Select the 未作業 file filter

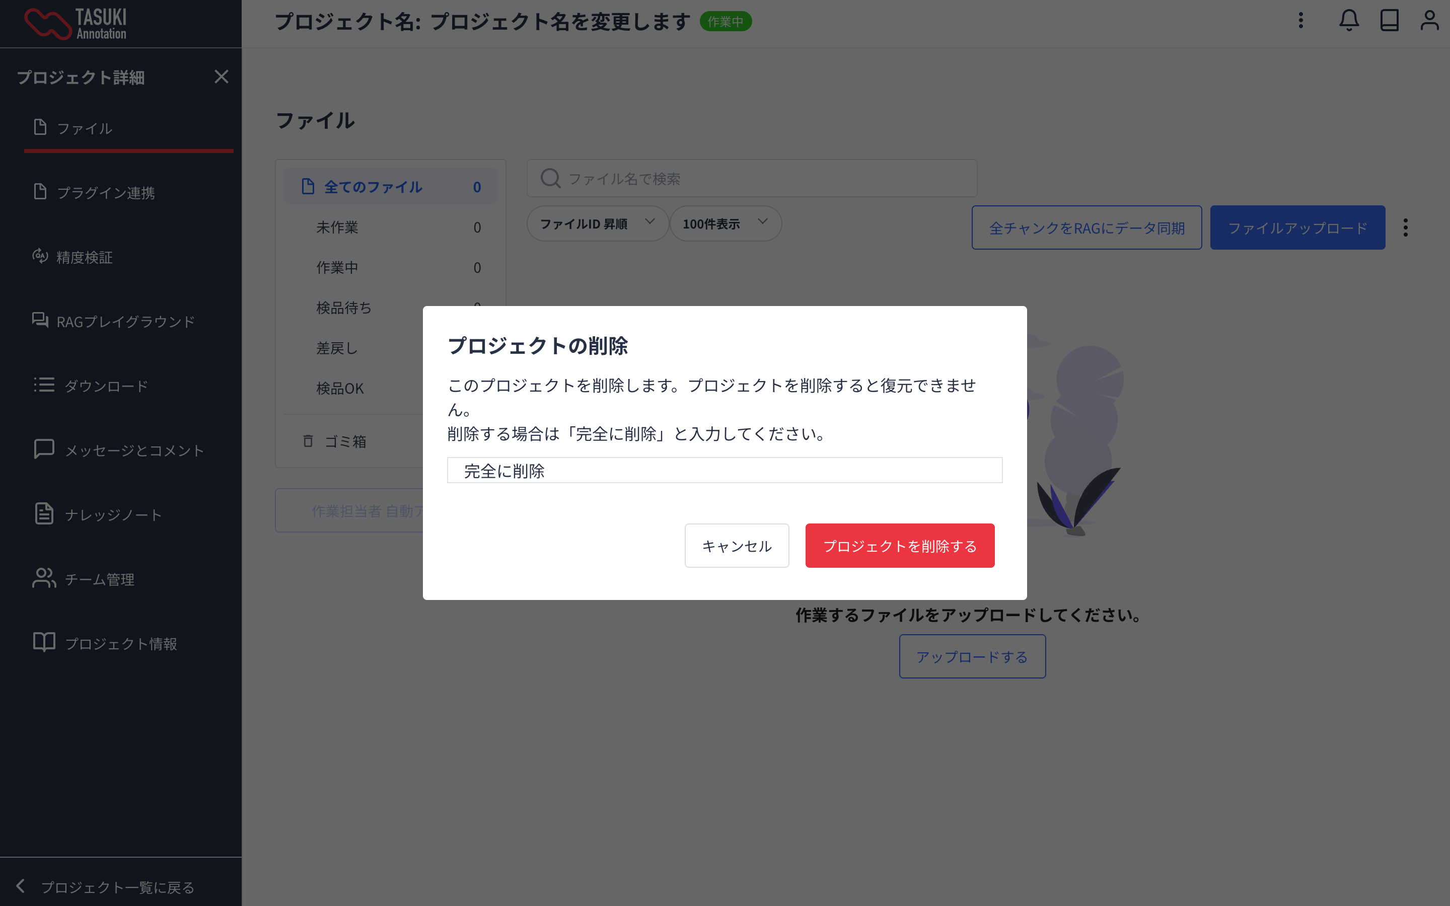(x=337, y=228)
